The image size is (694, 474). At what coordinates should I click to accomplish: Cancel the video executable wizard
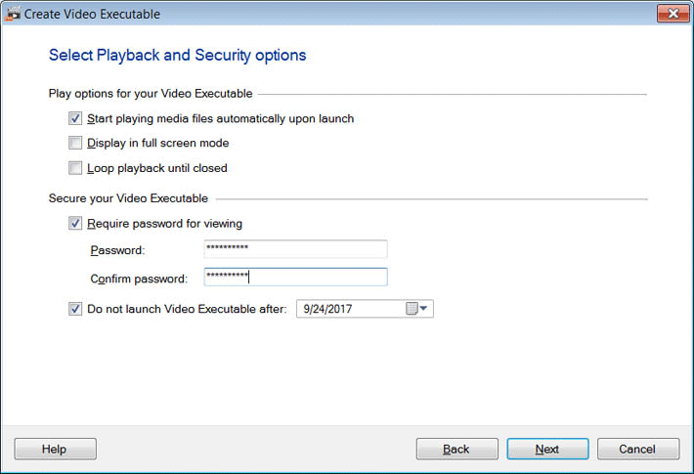[x=638, y=450]
